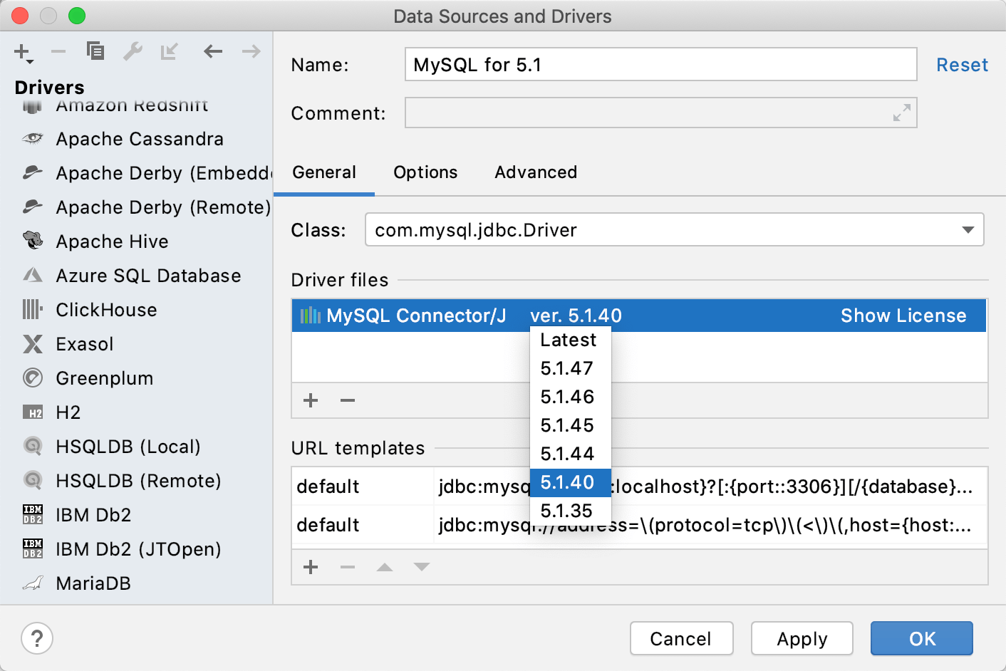Add a driver file with the plus icon
The height and width of the screenshot is (671, 1006).
tap(311, 400)
